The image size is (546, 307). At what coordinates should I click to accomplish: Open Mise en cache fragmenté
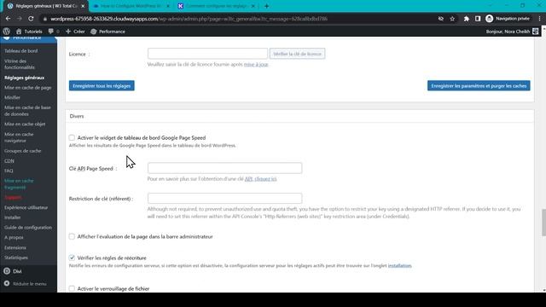coord(19,184)
